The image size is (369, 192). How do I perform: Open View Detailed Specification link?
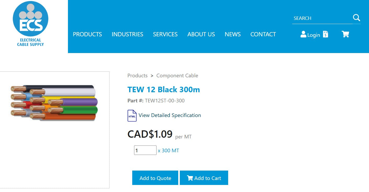pyautogui.click(x=169, y=115)
